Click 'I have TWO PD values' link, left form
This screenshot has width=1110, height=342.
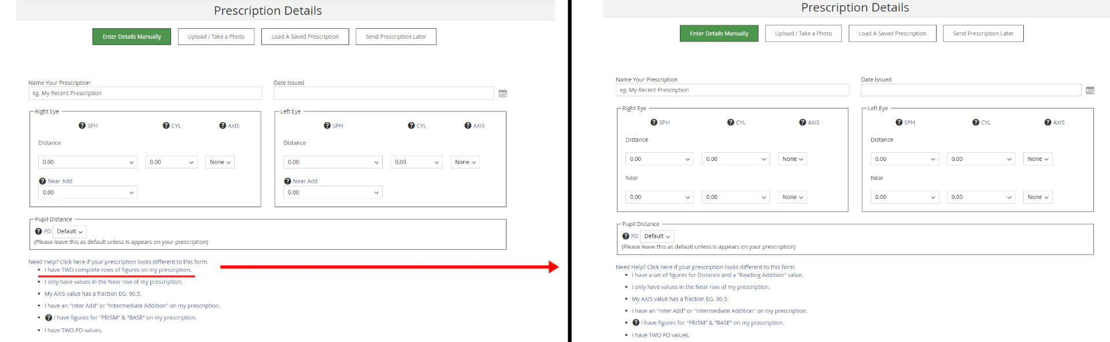(x=73, y=330)
